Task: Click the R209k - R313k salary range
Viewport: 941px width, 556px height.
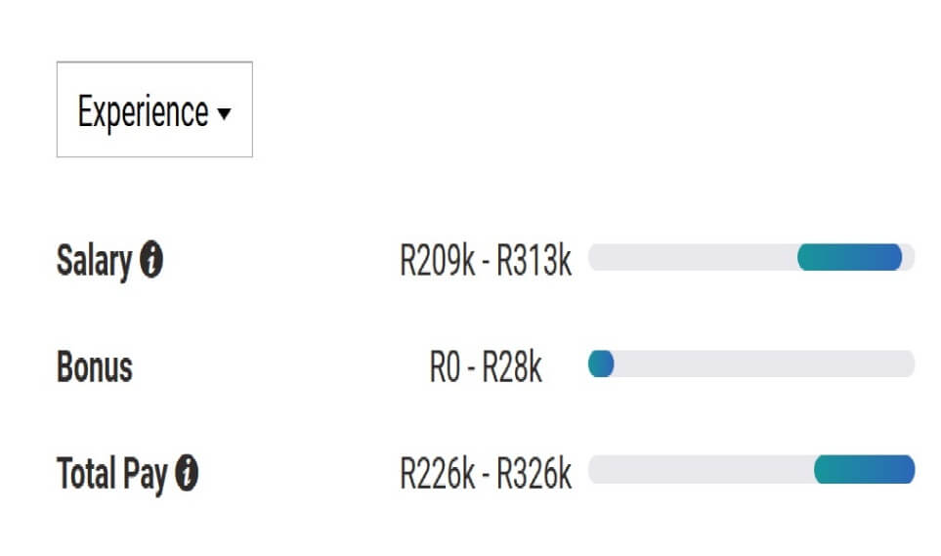Action: click(486, 261)
